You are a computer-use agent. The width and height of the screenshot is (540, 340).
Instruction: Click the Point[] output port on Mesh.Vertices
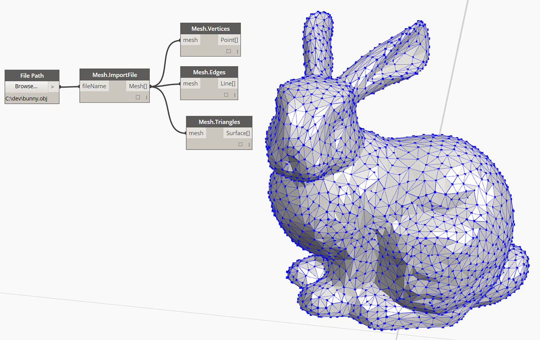pyautogui.click(x=229, y=40)
